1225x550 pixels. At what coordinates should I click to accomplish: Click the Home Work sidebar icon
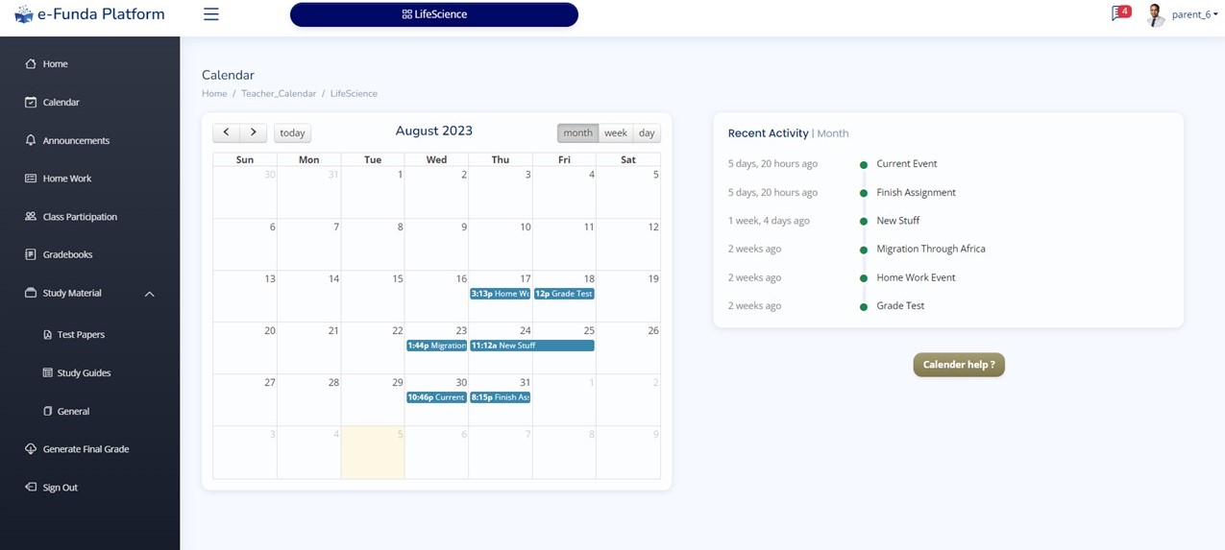point(31,179)
